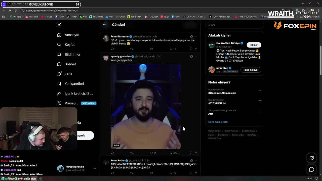View analytics on FenerliAnnatar's post

click(173, 49)
